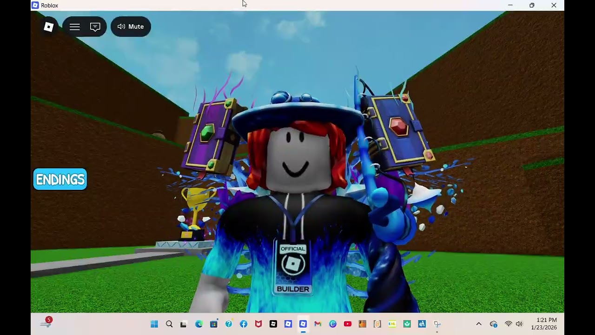Open the widgets icon with badge 5
The image size is (595, 335).
coord(46,322)
